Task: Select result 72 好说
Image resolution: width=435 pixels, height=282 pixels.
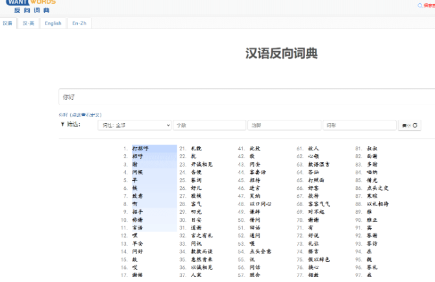Action: pyautogui.click(x=314, y=236)
